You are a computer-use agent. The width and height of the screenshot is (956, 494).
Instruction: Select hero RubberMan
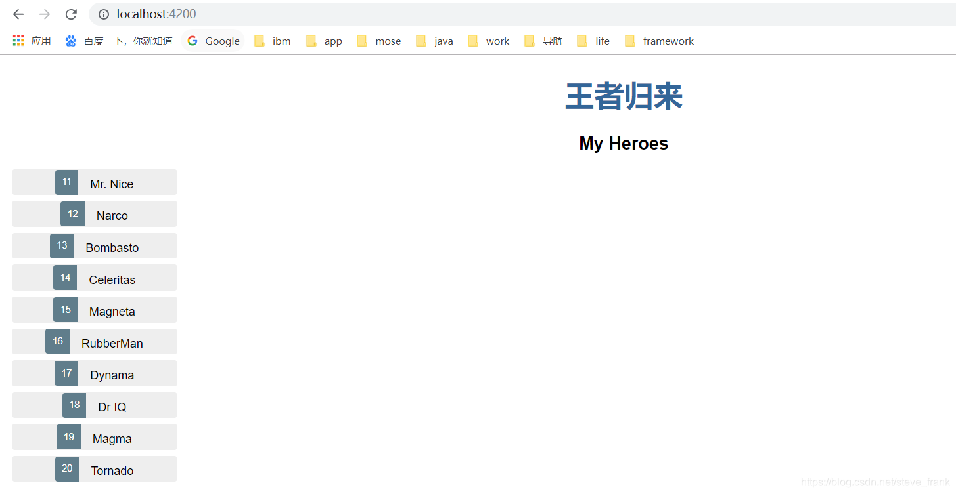(95, 341)
